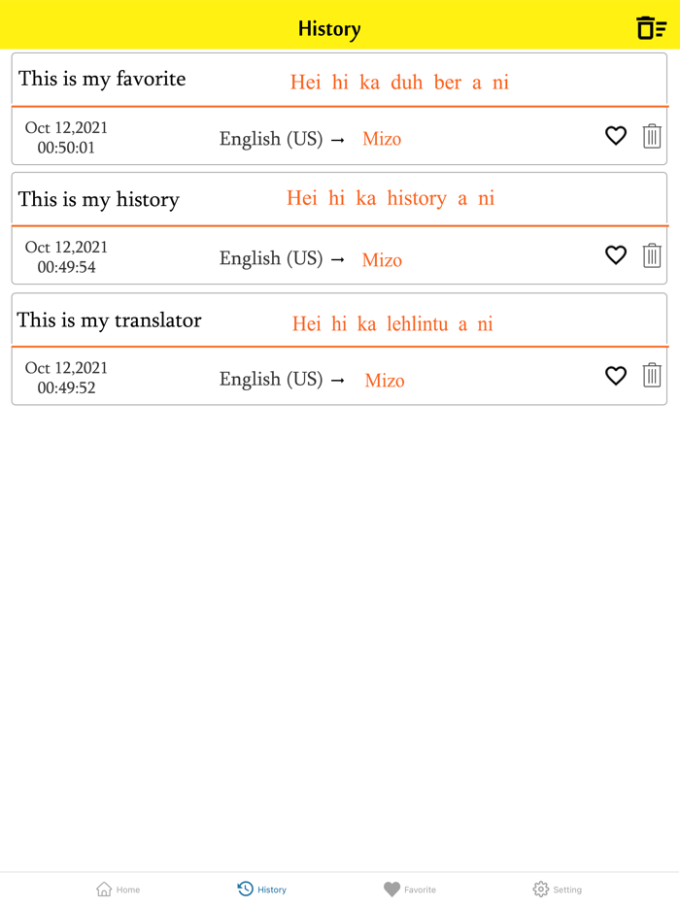680x907 pixels.
Task: Unfavorite the 'This is my translator' entry
Action: [x=616, y=376]
